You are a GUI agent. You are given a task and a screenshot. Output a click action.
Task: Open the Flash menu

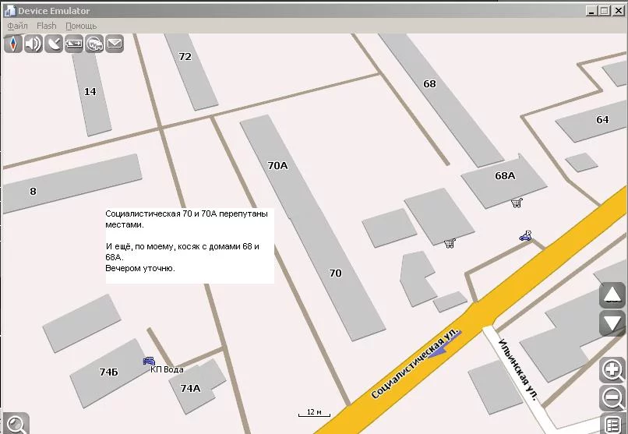pos(47,26)
